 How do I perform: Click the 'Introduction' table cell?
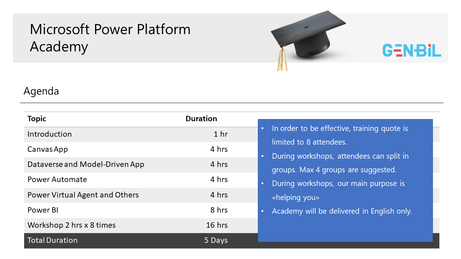pyautogui.click(x=50, y=134)
